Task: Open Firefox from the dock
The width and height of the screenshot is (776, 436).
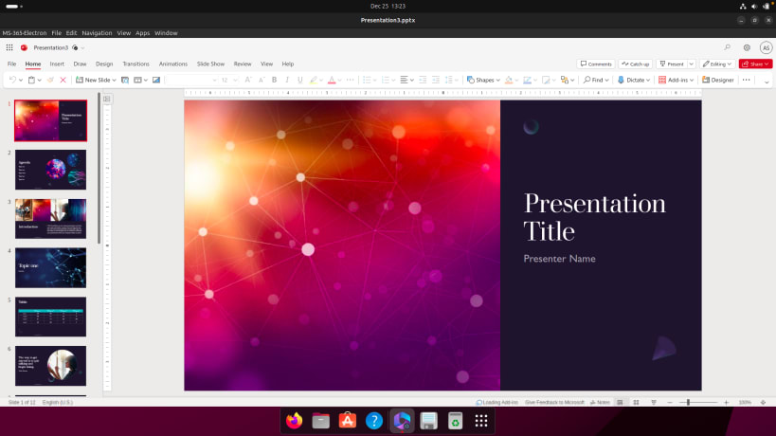Action: (294, 421)
